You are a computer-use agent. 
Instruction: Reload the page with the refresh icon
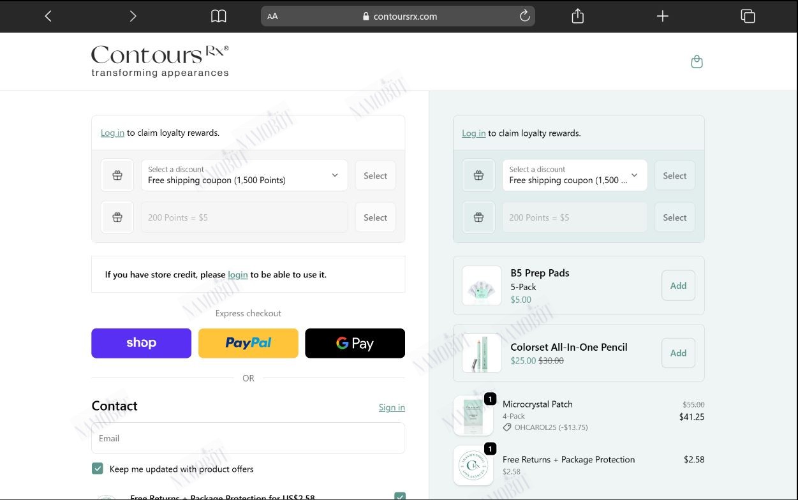[x=524, y=16]
